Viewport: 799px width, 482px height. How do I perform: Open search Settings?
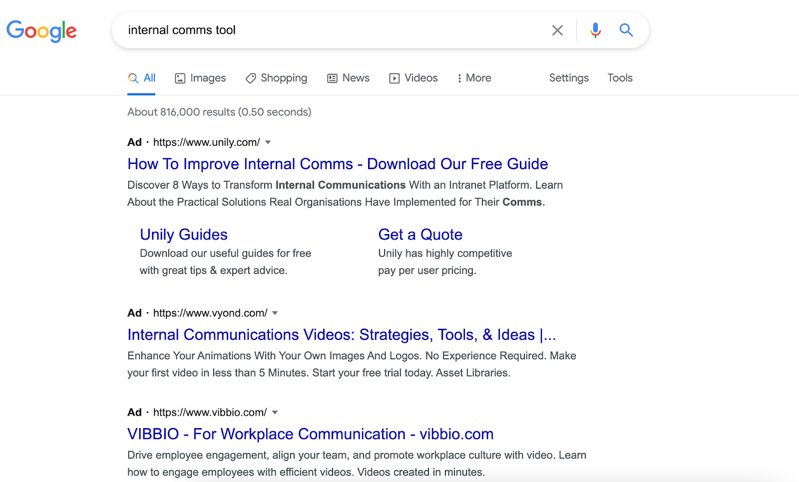tap(569, 78)
